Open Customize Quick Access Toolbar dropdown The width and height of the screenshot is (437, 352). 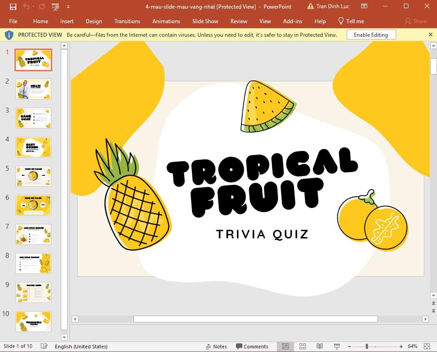[68, 6]
